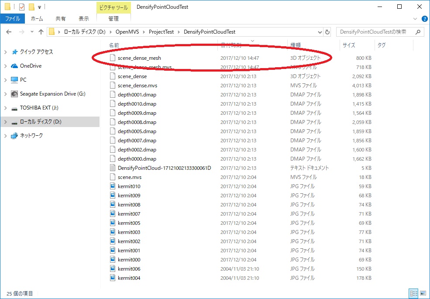Click ProjectTest in the address path
Image resolution: width=430 pixels, height=299 pixels.
[161, 32]
